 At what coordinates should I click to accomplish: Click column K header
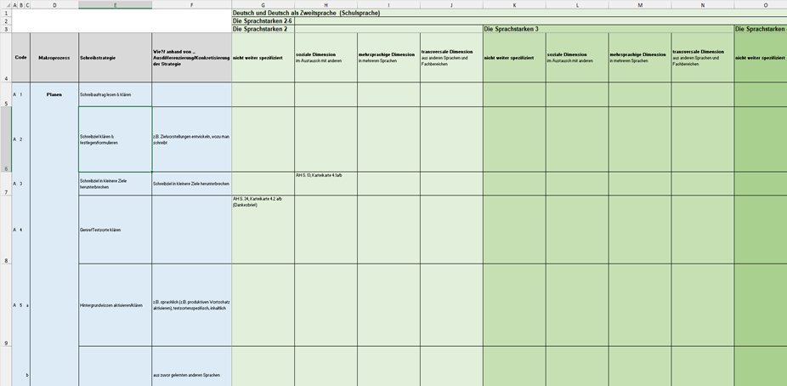click(514, 5)
